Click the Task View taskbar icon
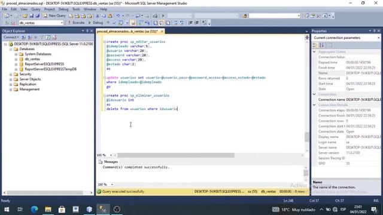The image size is (383, 215). [x=20, y=210]
